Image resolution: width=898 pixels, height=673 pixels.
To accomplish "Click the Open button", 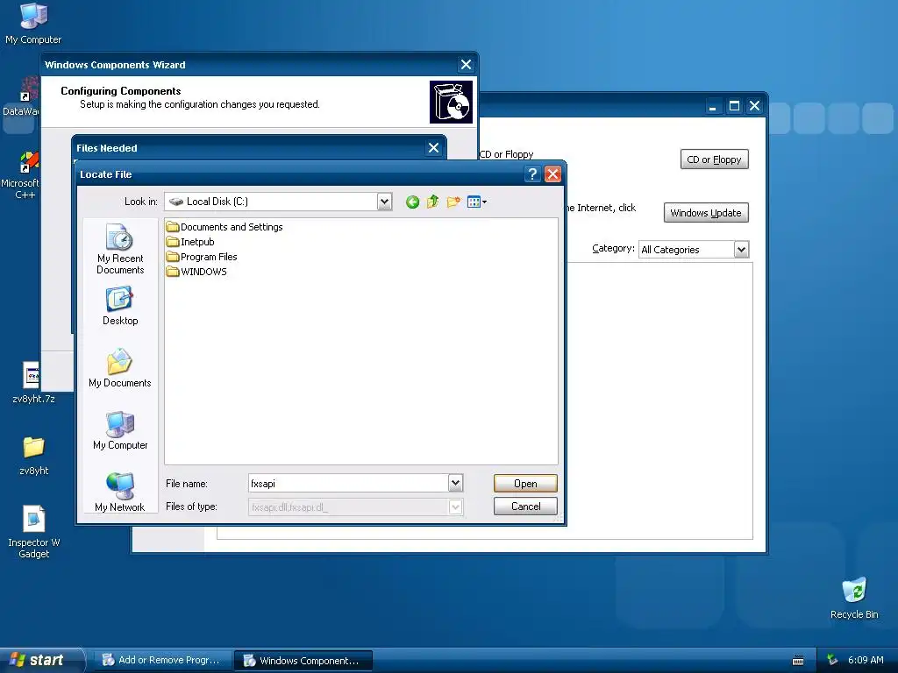I will pos(525,484).
